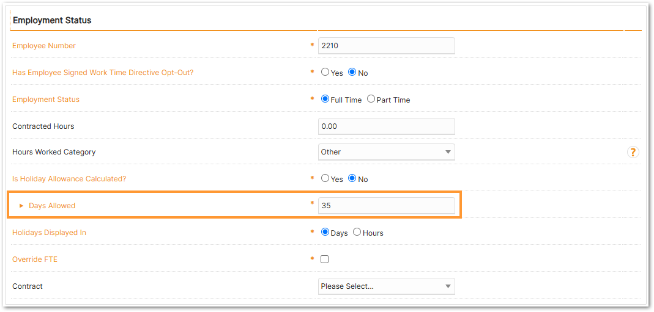Expand the Days Allowed arrow icon

click(x=21, y=206)
